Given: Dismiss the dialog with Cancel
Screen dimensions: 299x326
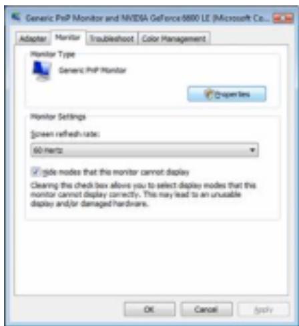Looking at the screenshot, I should (x=206, y=309).
